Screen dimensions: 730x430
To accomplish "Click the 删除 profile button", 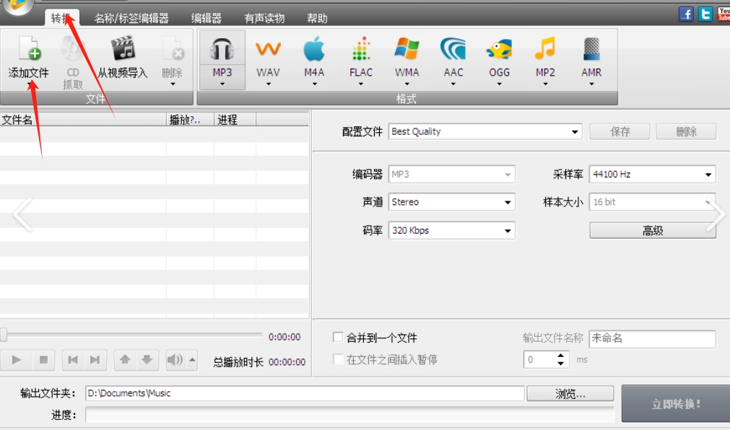I will tap(686, 132).
